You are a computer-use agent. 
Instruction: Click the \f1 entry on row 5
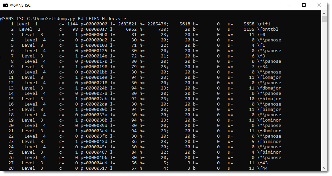click(261, 45)
